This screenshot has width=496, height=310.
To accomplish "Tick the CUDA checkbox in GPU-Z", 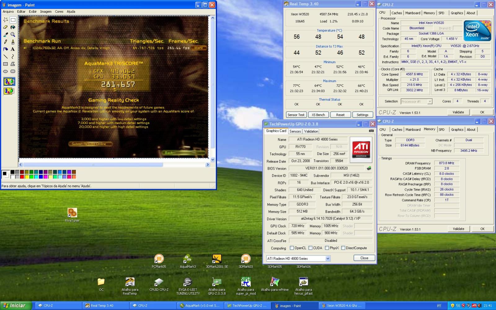I will tap(310, 248).
